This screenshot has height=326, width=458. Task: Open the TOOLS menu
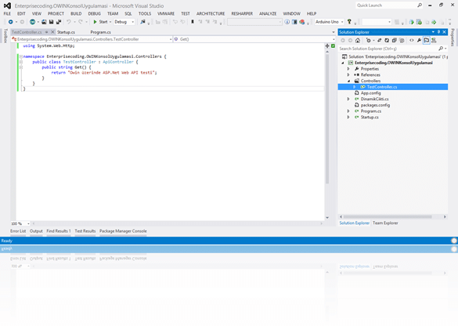click(x=145, y=14)
